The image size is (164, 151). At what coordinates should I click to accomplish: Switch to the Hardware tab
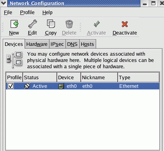(37, 44)
